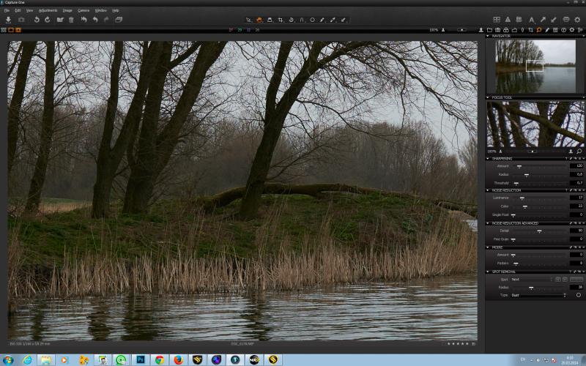The height and width of the screenshot is (366, 586).
Task: Open the Window menu
Action: (x=100, y=10)
